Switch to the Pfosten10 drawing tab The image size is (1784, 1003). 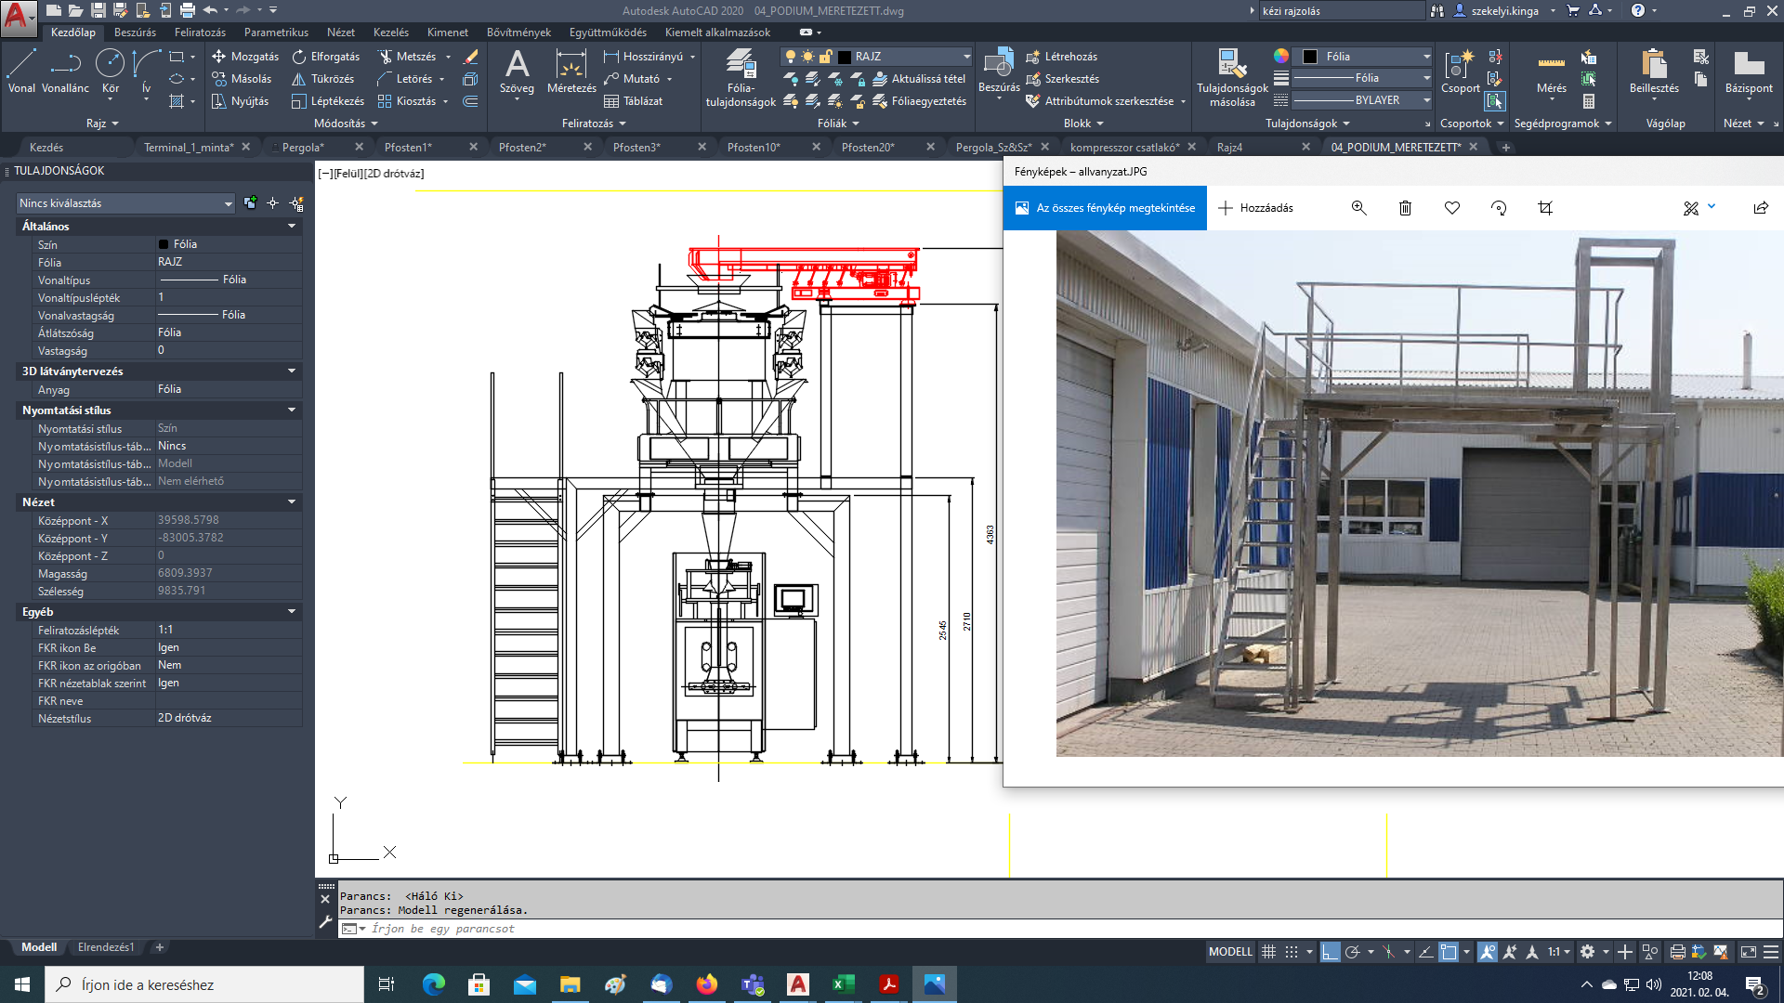754,148
